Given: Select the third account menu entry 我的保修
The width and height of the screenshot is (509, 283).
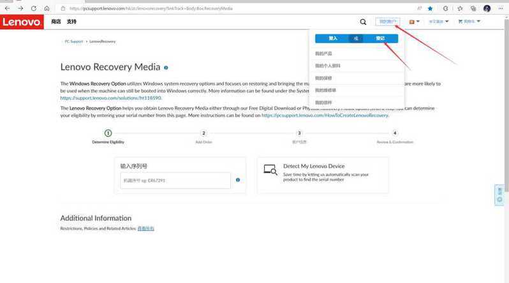Looking at the screenshot, I should point(323,78).
